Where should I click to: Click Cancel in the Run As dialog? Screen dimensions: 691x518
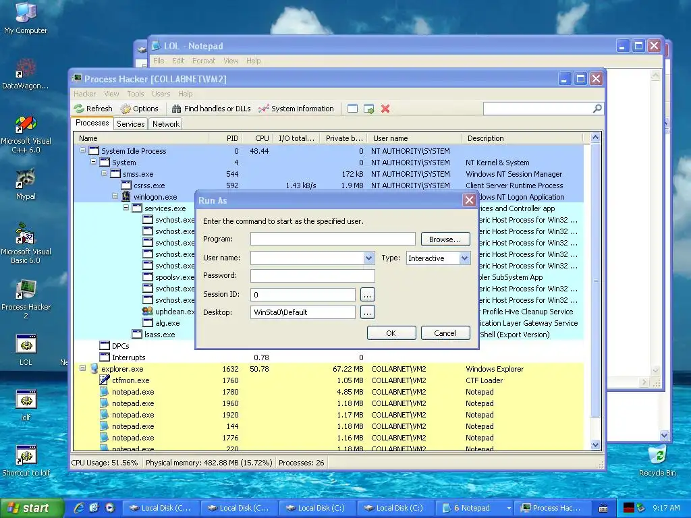pos(445,333)
